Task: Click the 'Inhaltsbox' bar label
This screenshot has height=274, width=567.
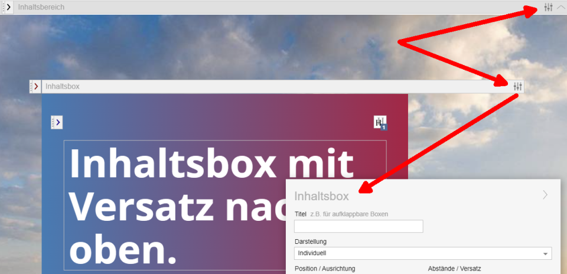Action: click(63, 86)
